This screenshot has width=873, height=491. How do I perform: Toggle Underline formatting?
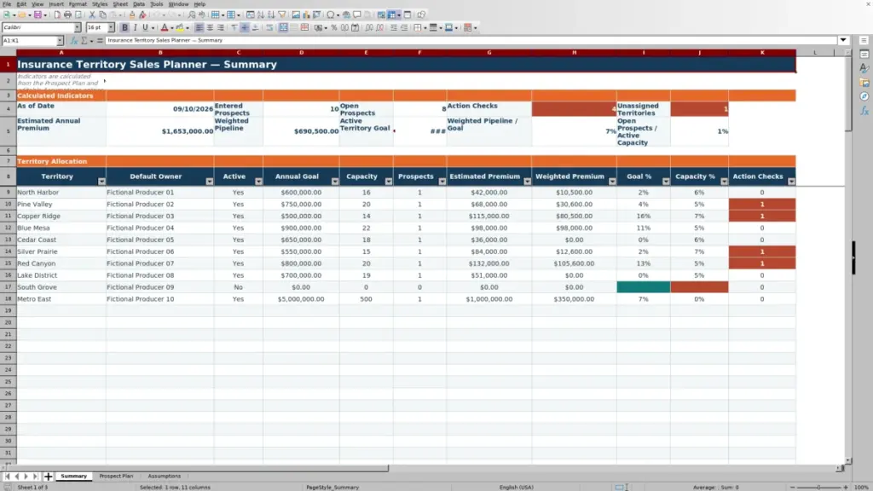point(145,28)
